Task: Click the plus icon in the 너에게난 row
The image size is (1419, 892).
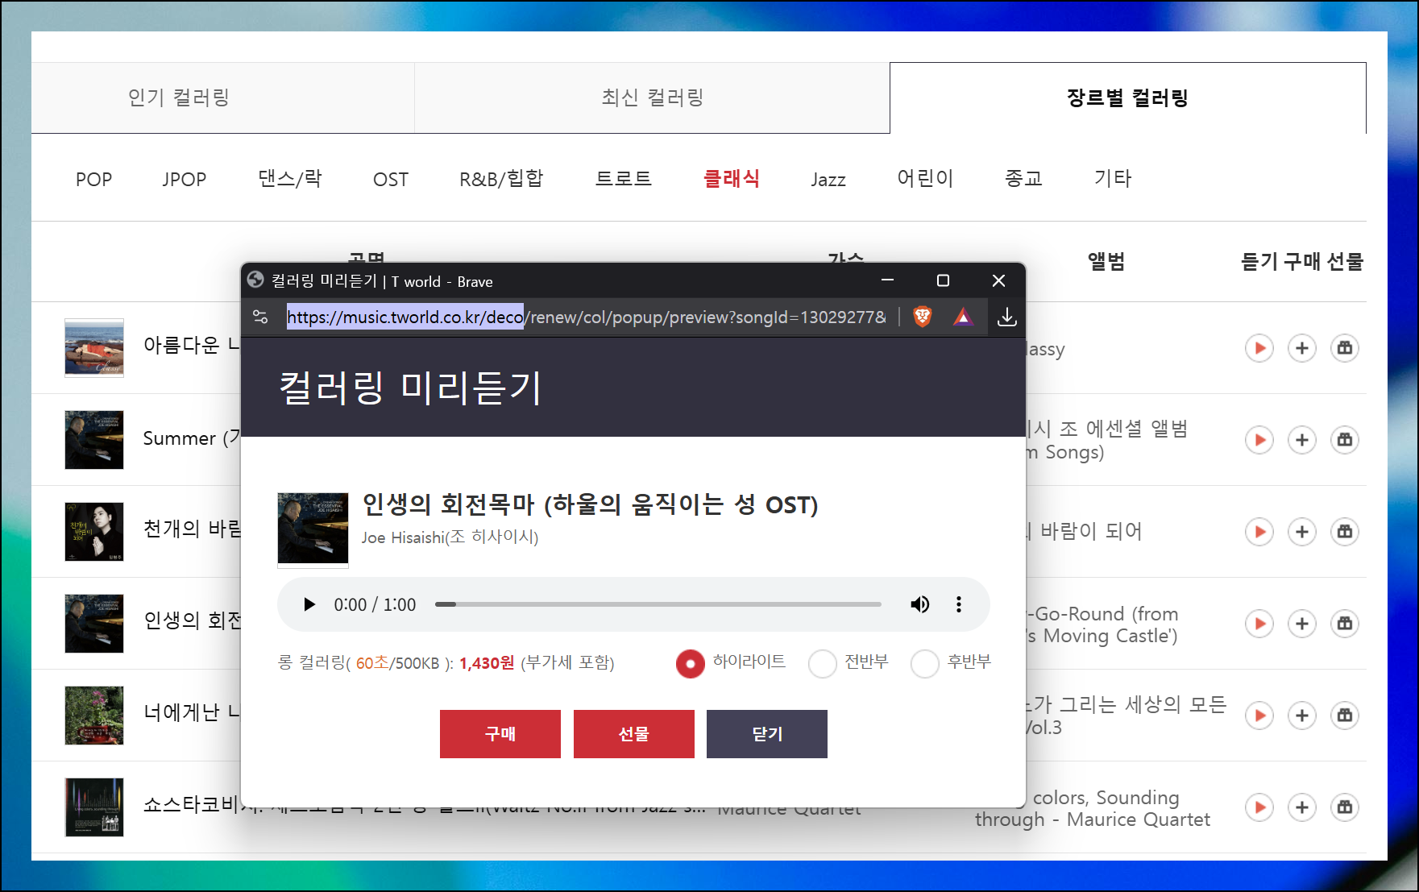Action: point(1302,716)
